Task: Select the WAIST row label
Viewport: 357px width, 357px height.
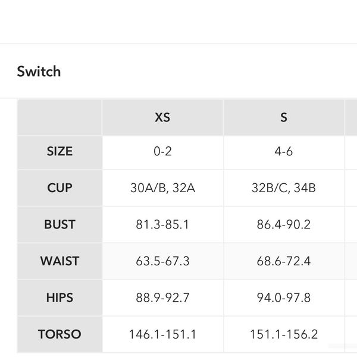Action: tap(59, 261)
